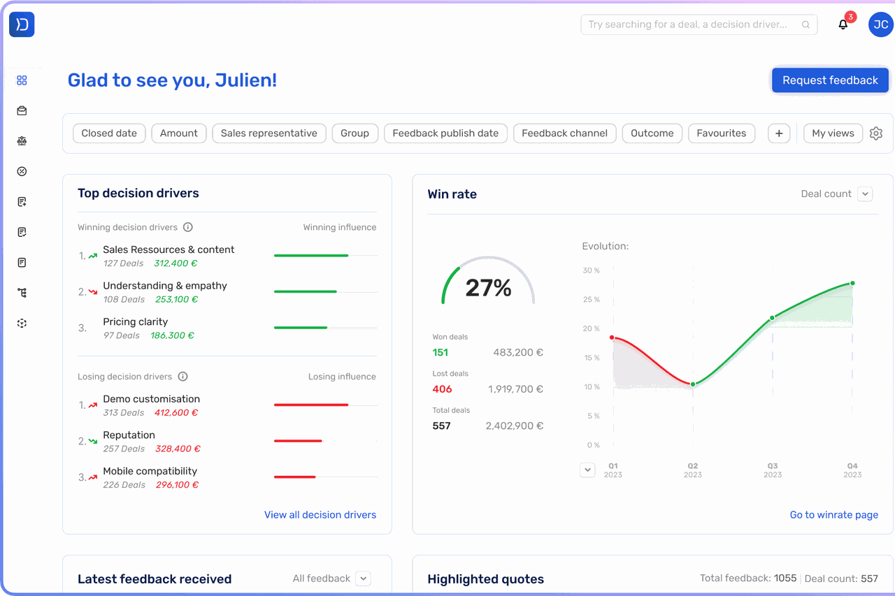
Task: Click the info icon next to Winning decision drivers
Action: pos(187,227)
